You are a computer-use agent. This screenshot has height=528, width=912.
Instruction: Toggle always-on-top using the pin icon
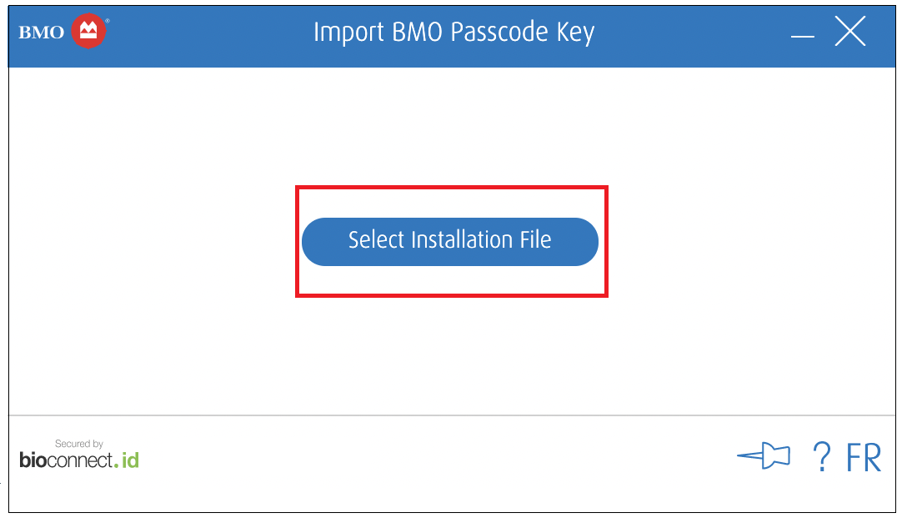coord(764,456)
